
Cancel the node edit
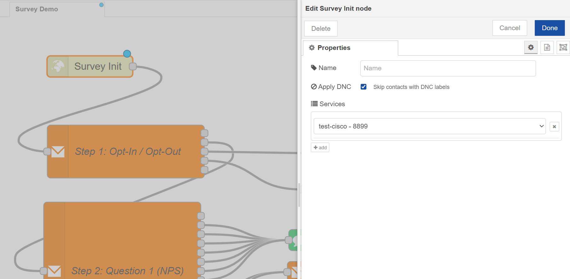509,28
